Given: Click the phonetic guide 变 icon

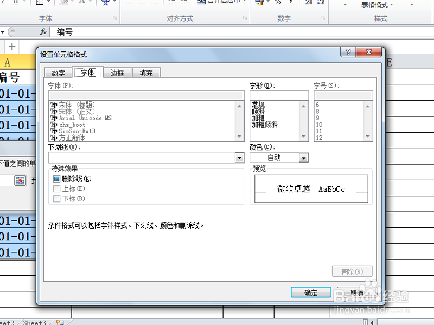Looking at the screenshot, I should click(x=105, y=3).
